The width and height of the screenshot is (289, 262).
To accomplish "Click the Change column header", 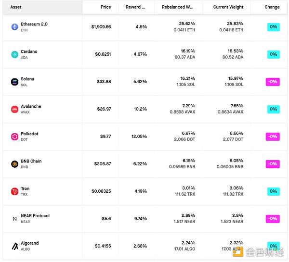I will pos(272,7).
